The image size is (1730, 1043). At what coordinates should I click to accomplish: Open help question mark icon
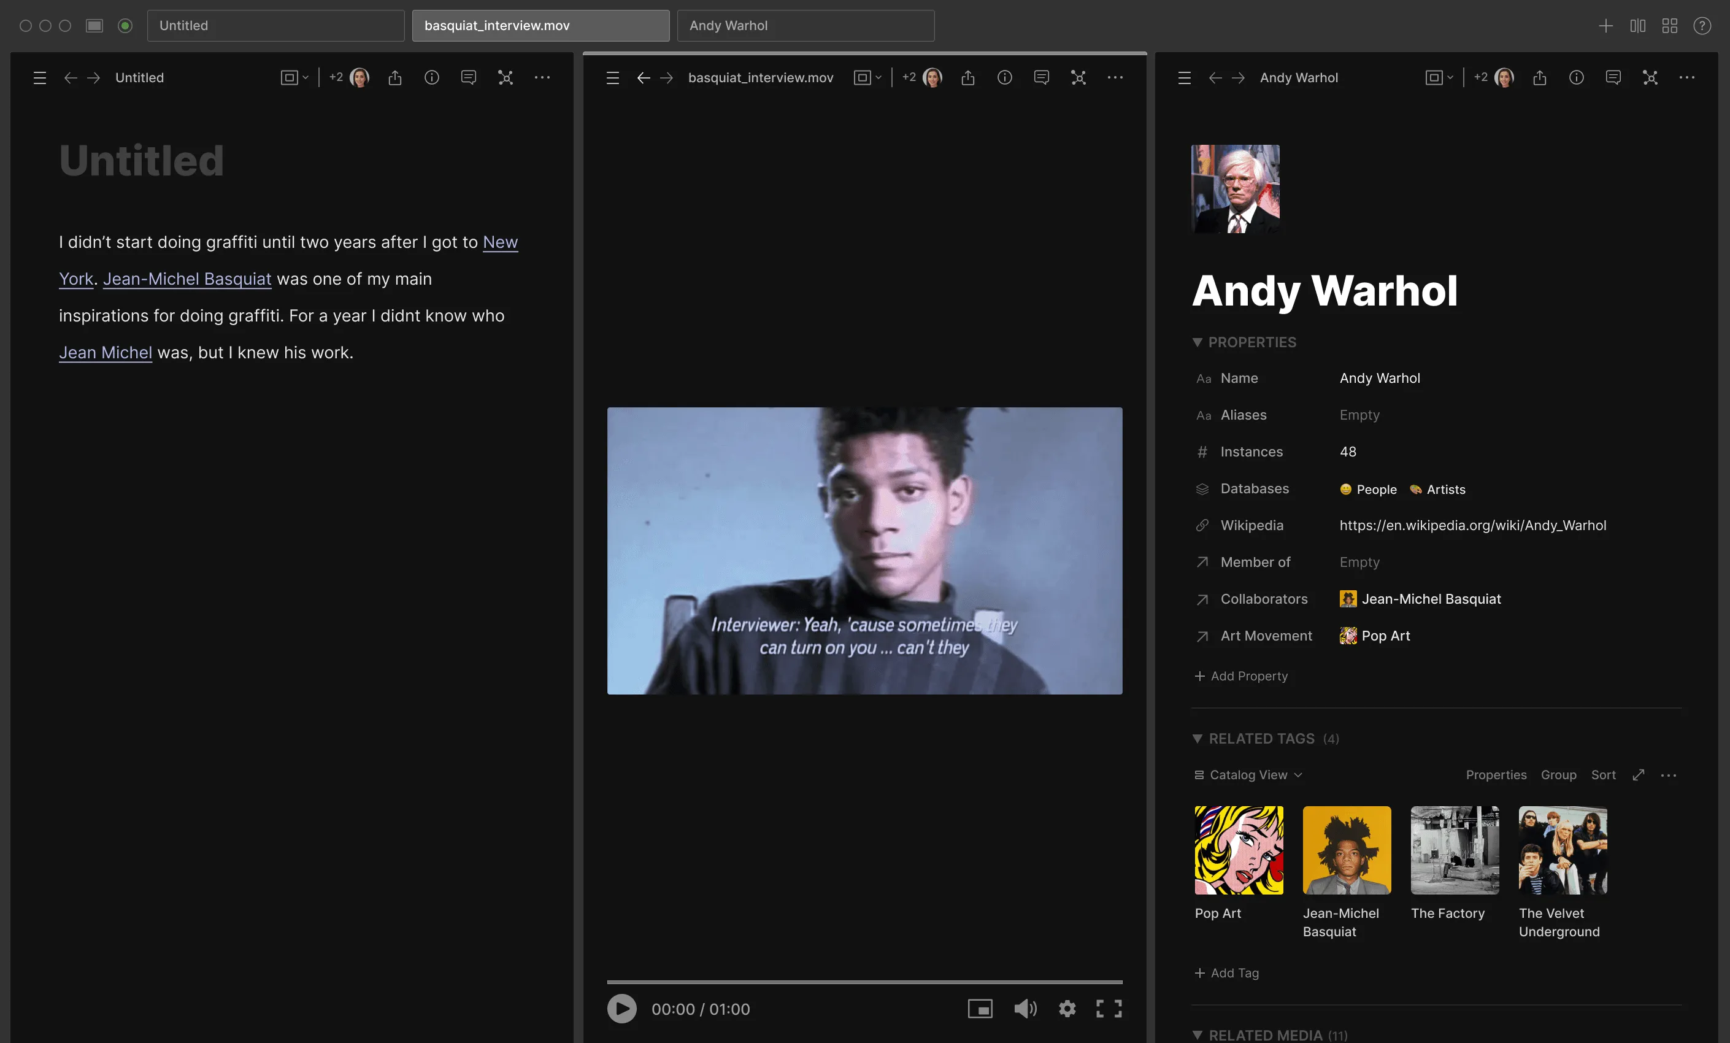pos(1702,26)
